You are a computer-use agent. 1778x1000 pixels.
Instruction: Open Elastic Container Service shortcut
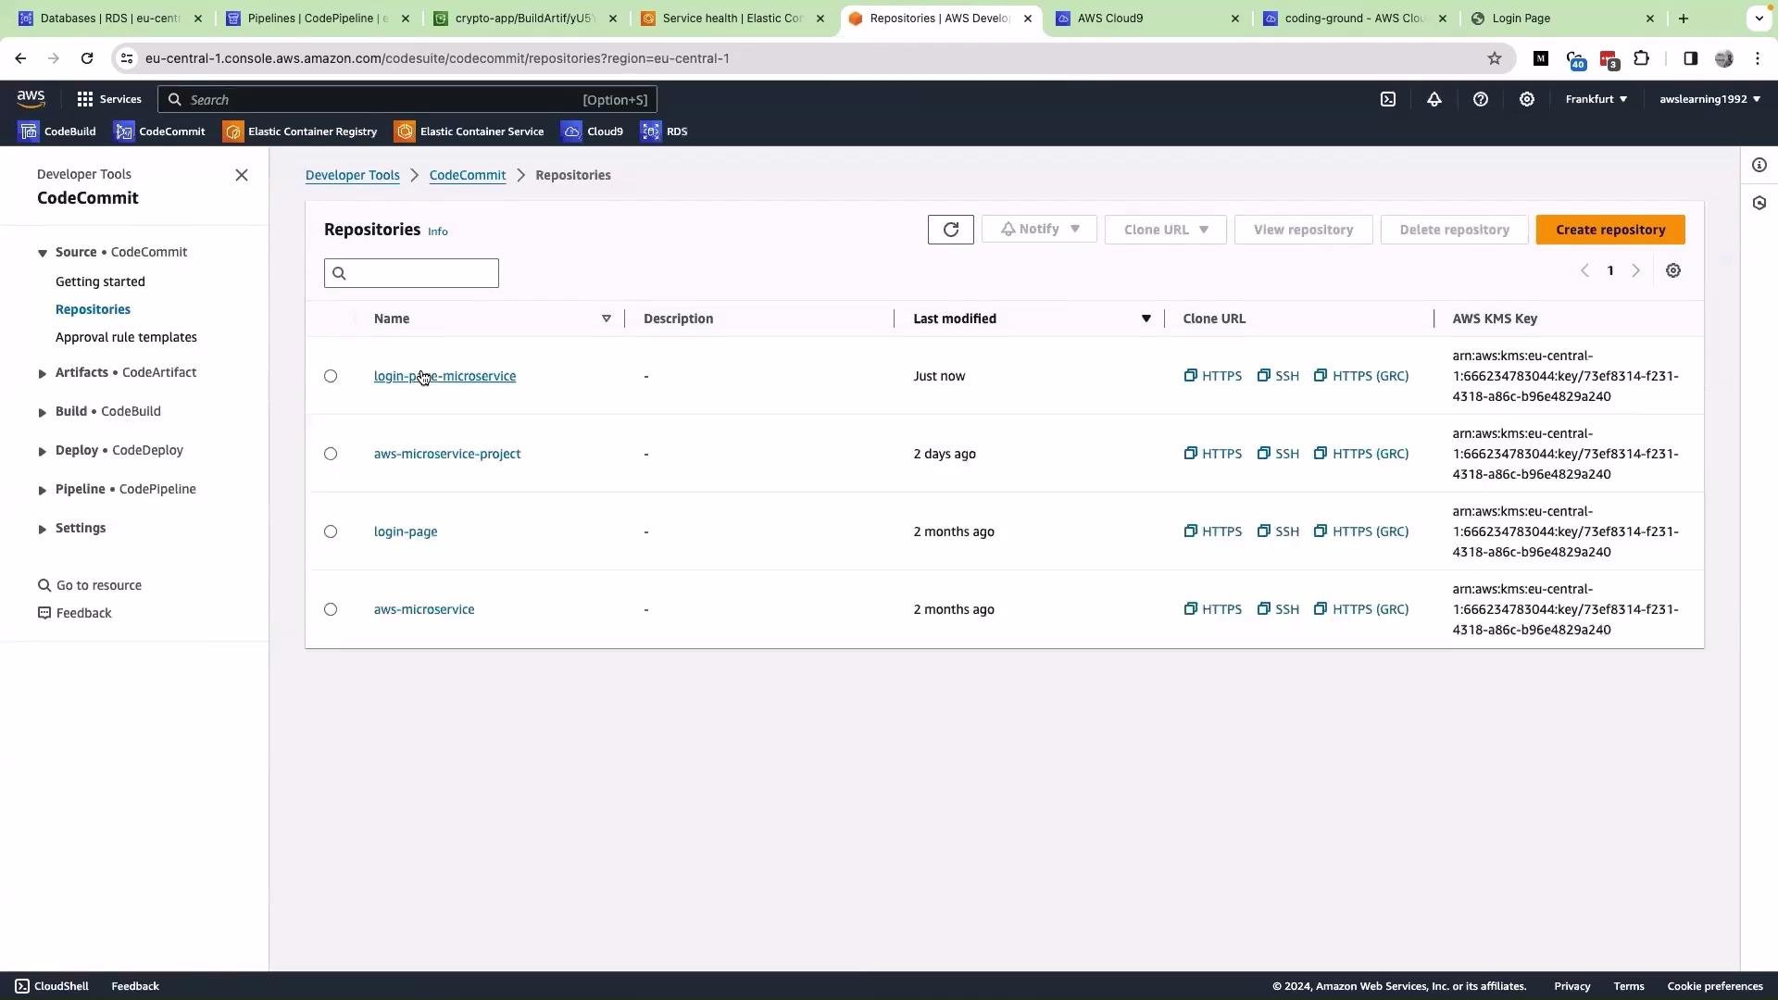tap(470, 131)
